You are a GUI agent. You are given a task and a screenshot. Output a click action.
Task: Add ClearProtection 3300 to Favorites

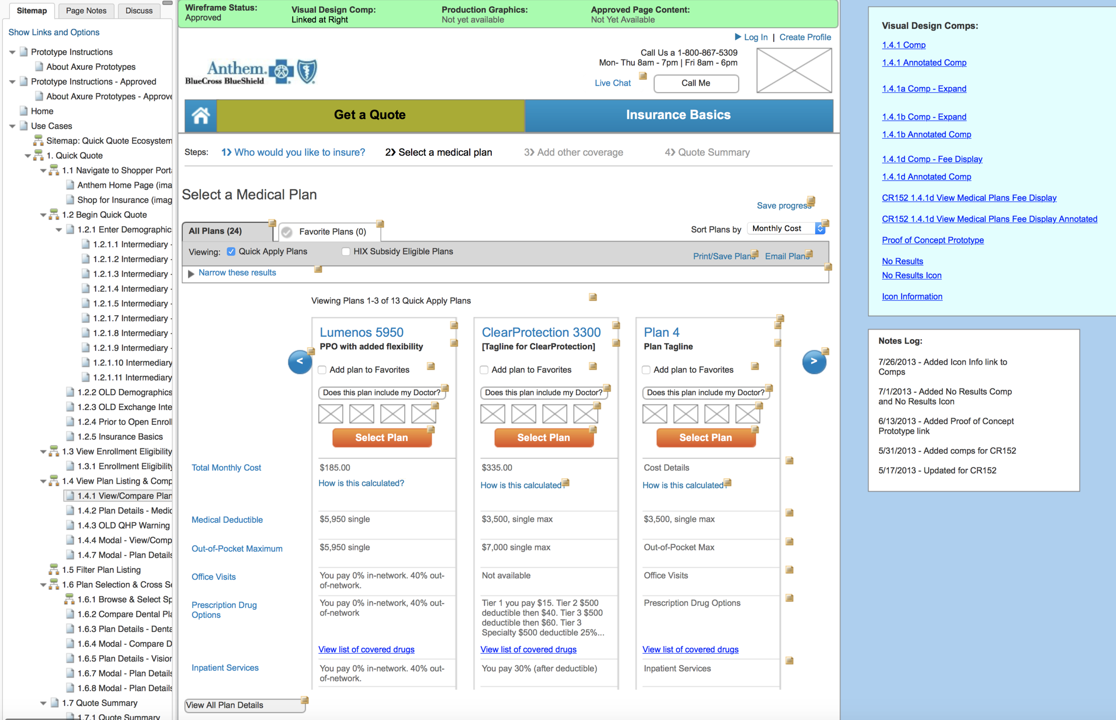pyautogui.click(x=484, y=370)
